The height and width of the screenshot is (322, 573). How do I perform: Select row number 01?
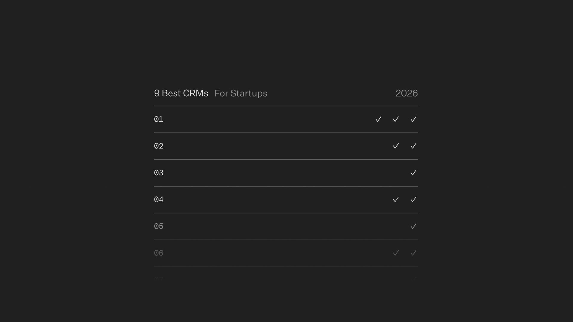coord(158,119)
